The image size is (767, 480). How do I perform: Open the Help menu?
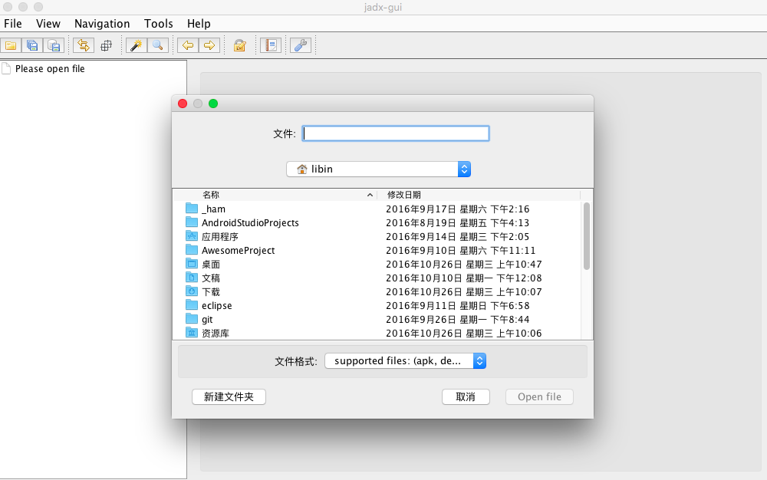(199, 24)
